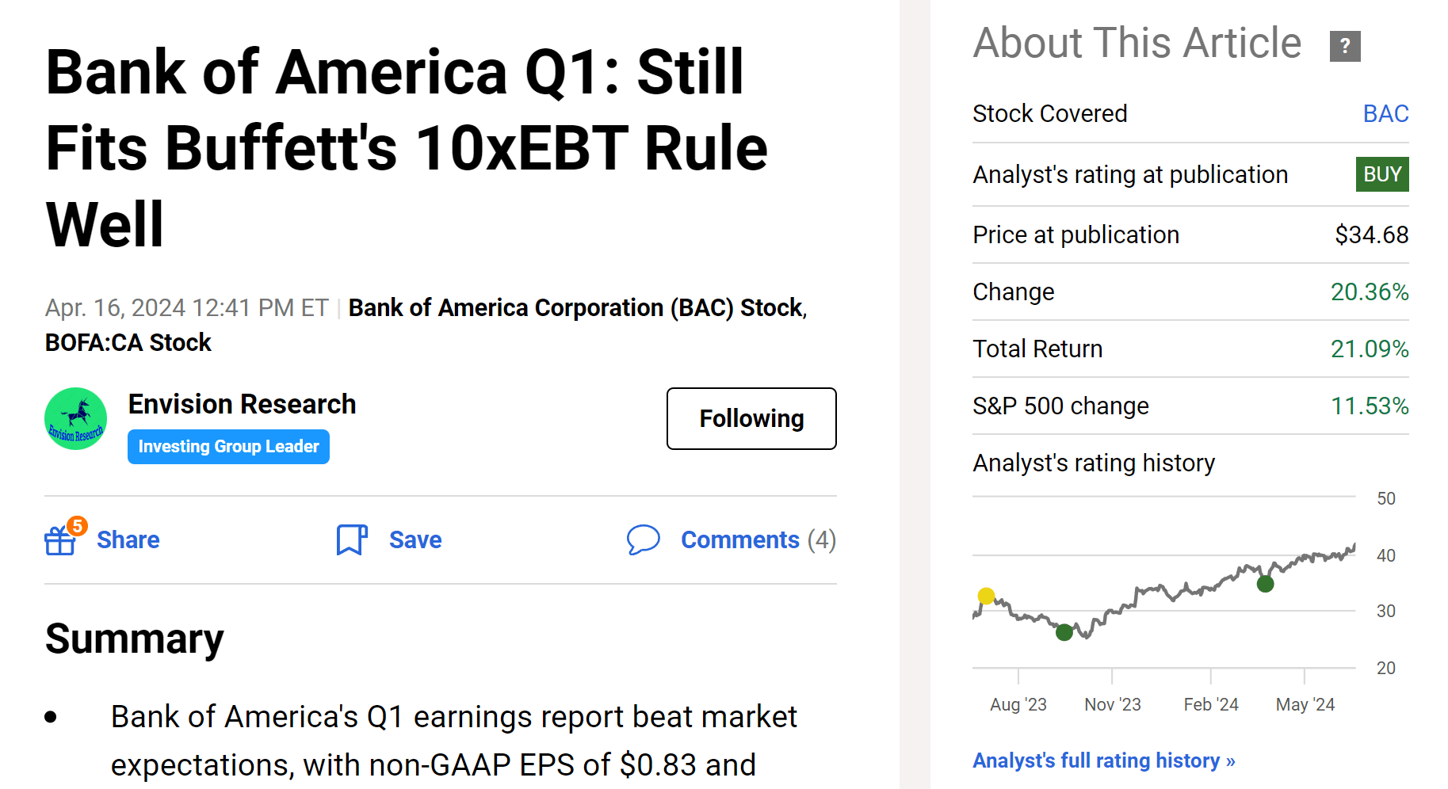Click the yellow rating dot on chart
Image resolution: width=1448 pixels, height=789 pixels.
coord(986,596)
